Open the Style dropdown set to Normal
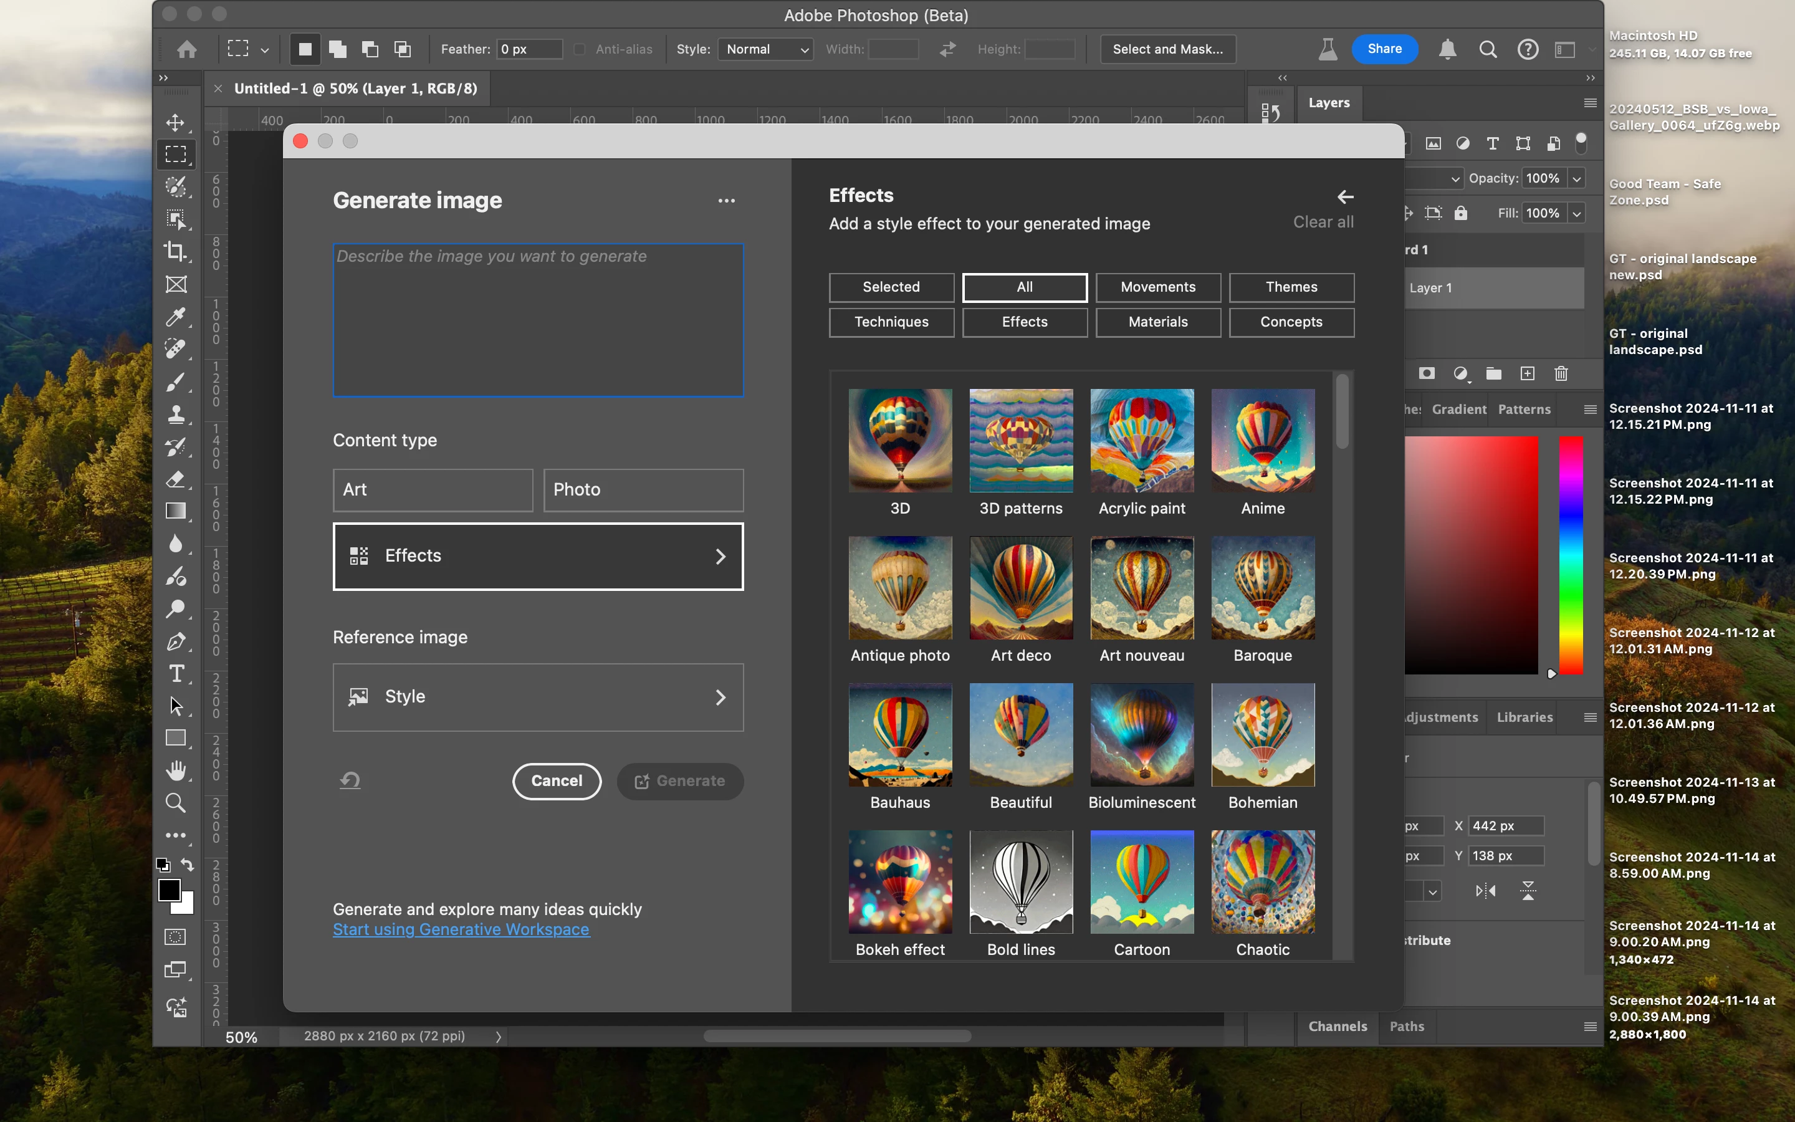1795x1122 pixels. click(765, 49)
